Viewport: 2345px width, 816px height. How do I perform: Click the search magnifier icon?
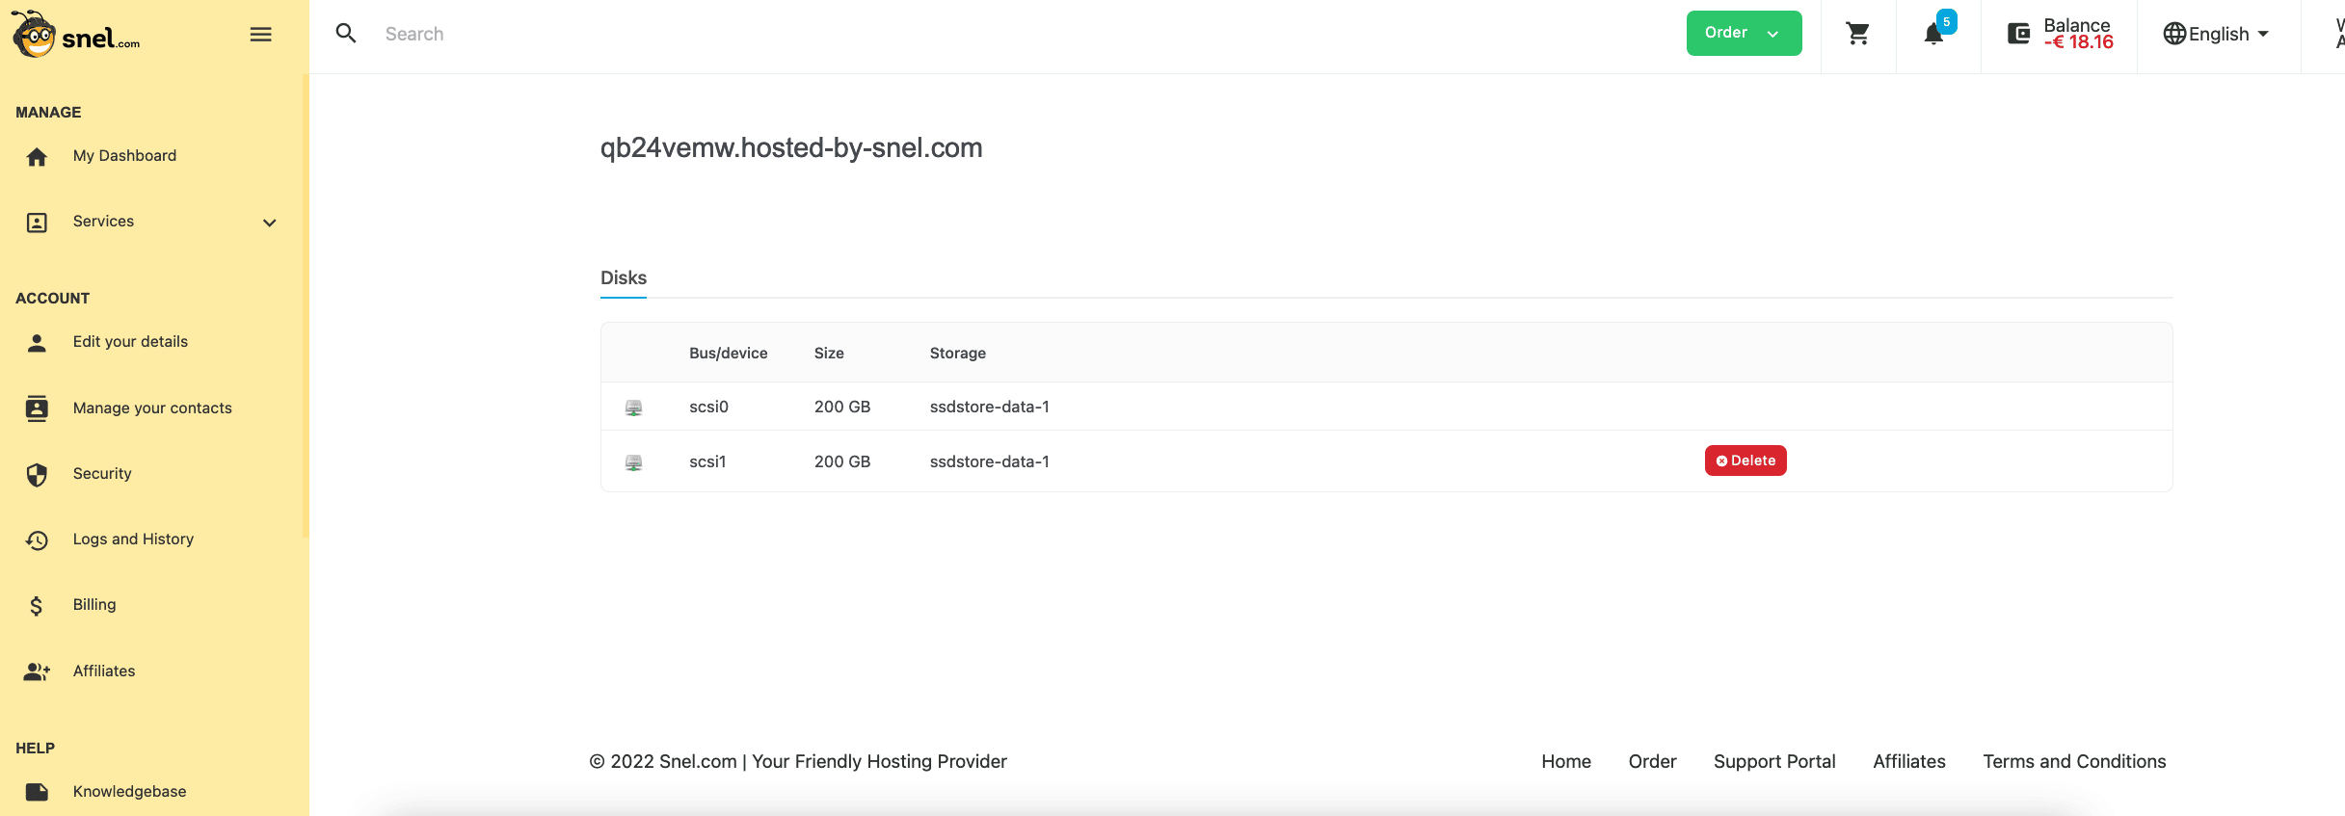pyautogui.click(x=346, y=34)
